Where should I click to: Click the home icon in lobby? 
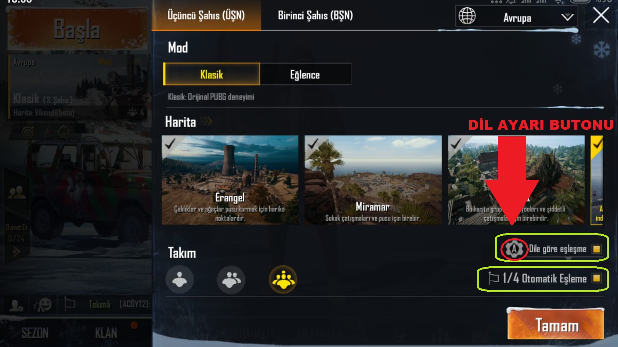(x=64, y=132)
